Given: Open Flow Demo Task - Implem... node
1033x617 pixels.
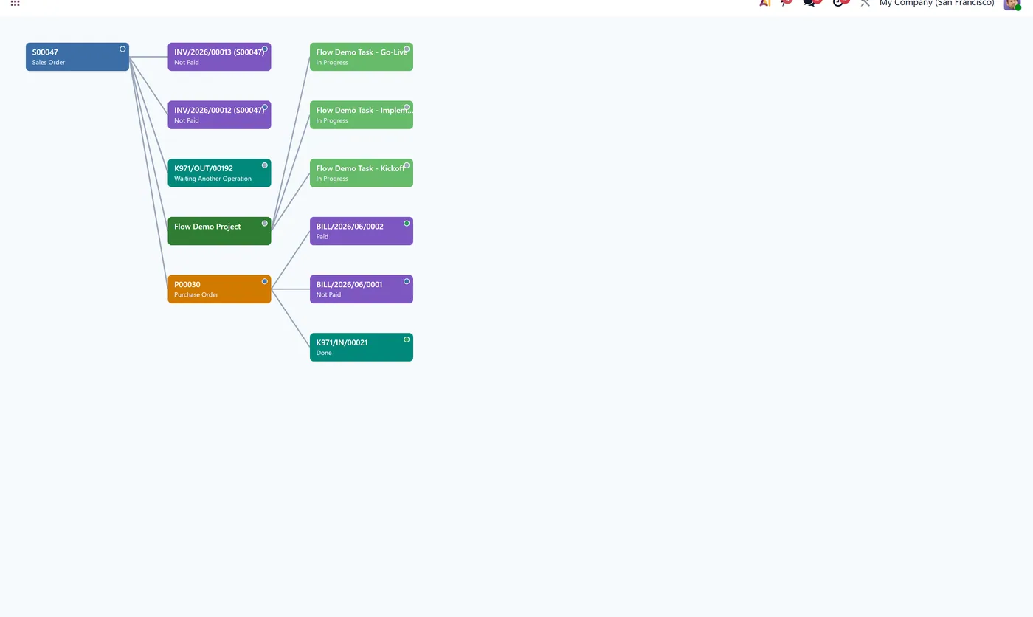Looking at the screenshot, I should 362,115.
